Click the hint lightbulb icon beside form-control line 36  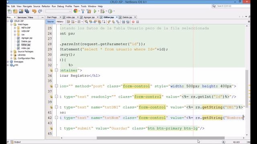pyautogui.click(x=51, y=86)
